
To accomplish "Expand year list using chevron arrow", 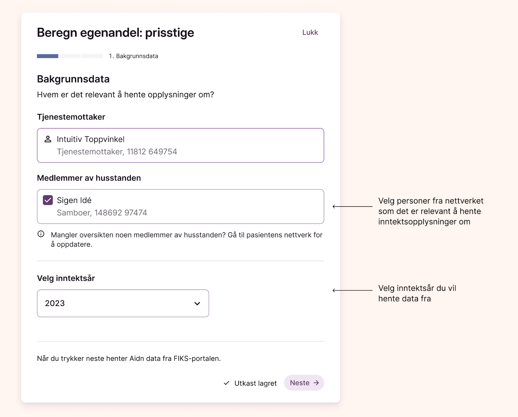I will pos(197,304).
